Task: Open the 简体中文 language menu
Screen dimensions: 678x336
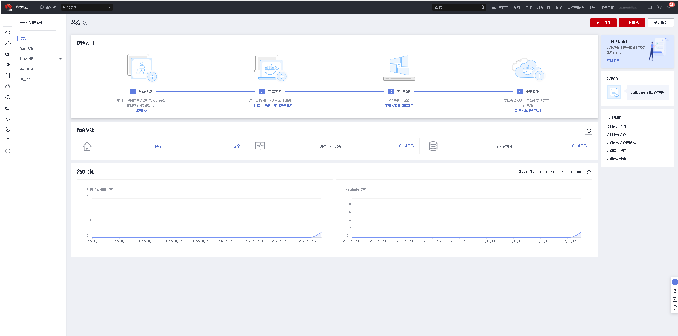Action: pyautogui.click(x=607, y=8)
